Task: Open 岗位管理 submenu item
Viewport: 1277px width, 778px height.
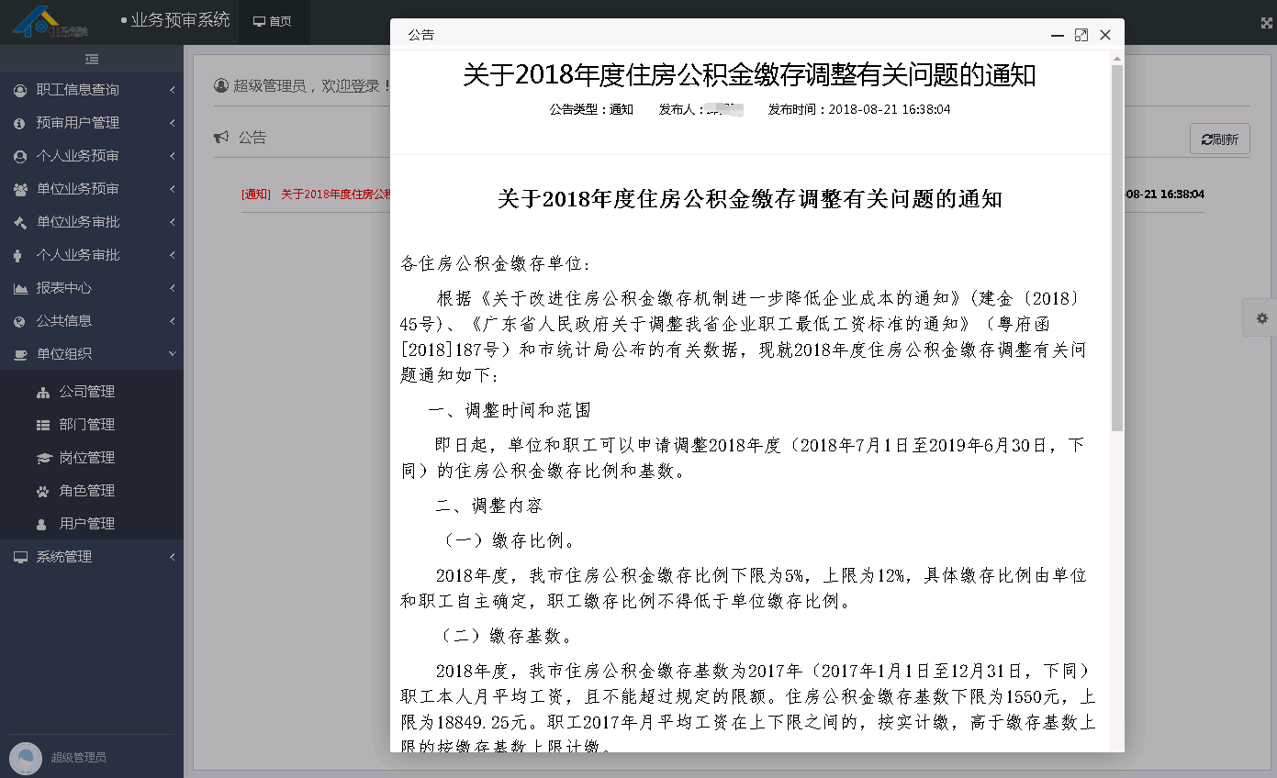Action: point(87,458)
